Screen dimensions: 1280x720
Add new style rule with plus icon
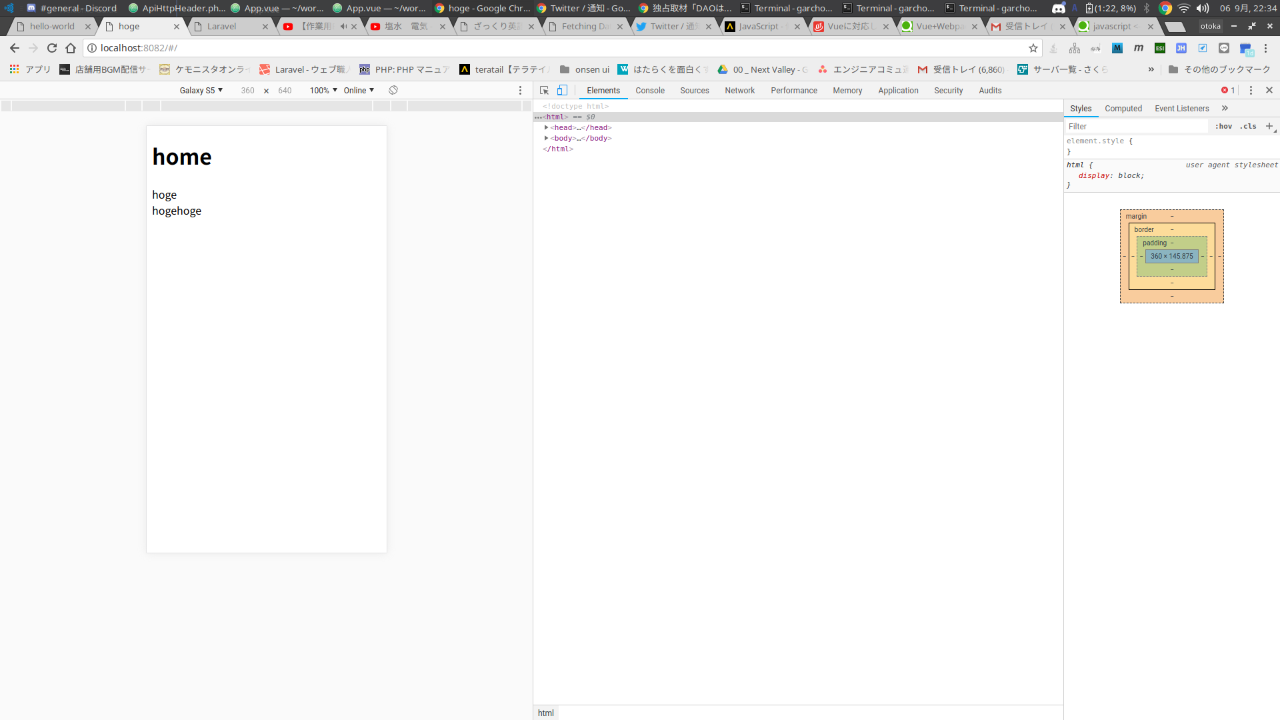1269,126
